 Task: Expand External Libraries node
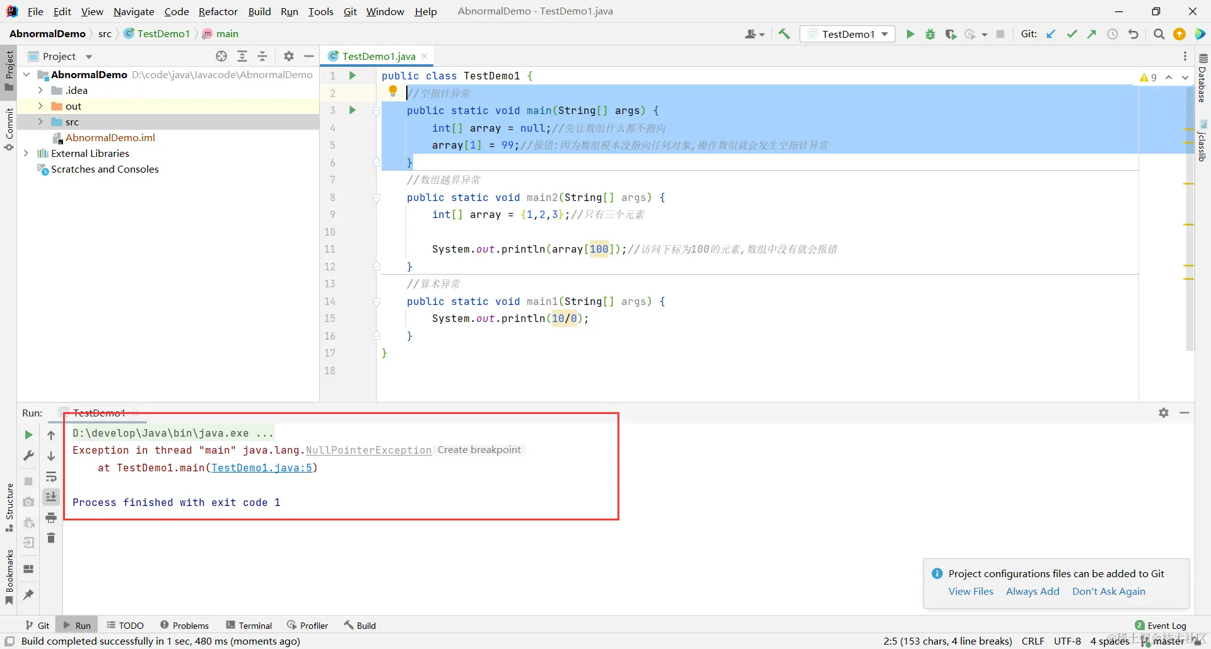pos(26,154)
